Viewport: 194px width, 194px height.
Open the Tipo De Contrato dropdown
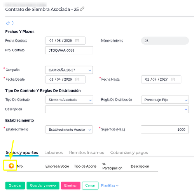pyautogui.click(x=69, y=100)
